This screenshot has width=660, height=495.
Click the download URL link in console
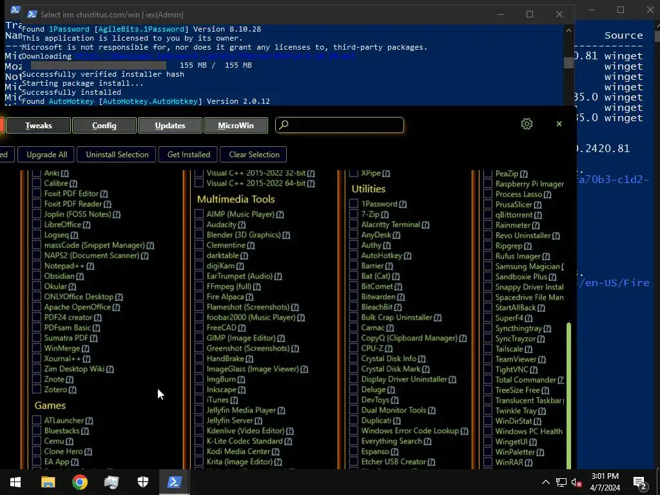[215, 56]
